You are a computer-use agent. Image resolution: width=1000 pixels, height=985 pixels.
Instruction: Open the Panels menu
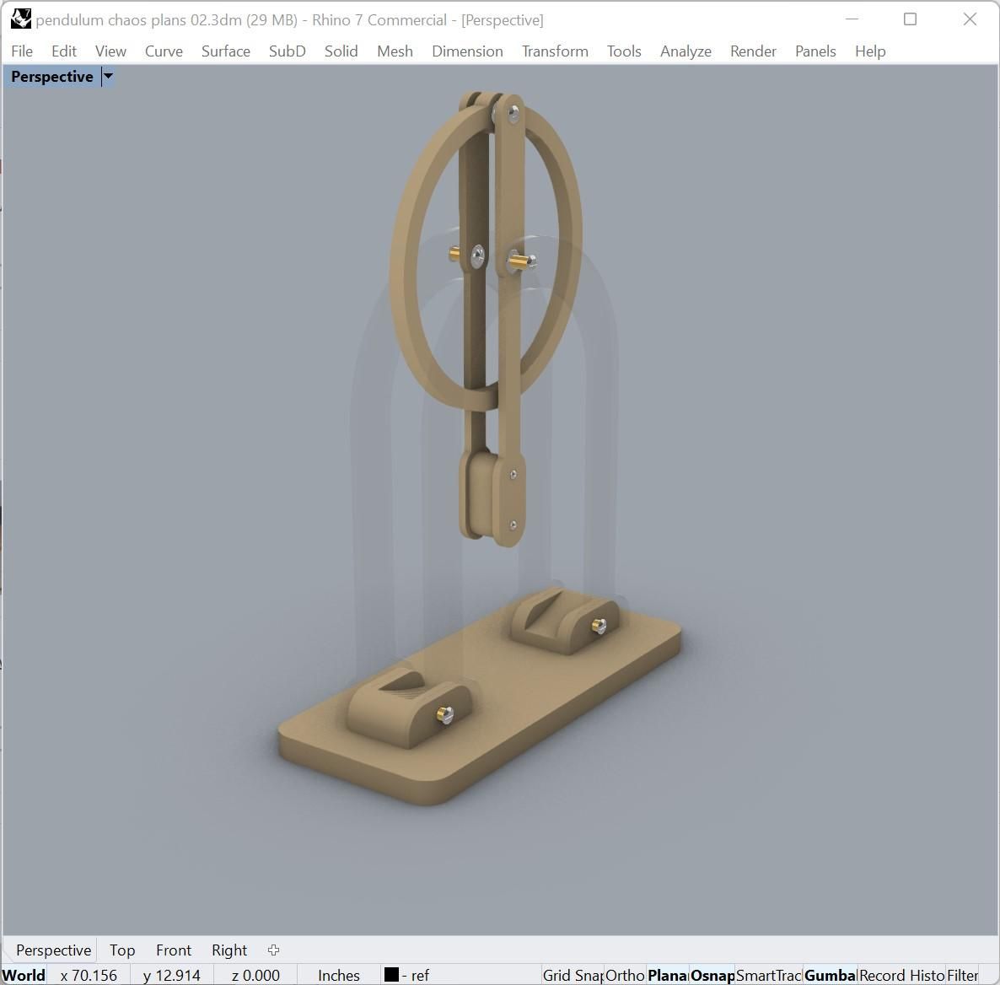(x=815, y=51)
